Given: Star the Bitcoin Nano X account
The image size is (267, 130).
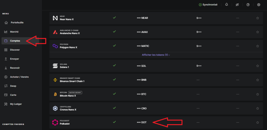Looking at the screenshot, I should click(258, 94).
